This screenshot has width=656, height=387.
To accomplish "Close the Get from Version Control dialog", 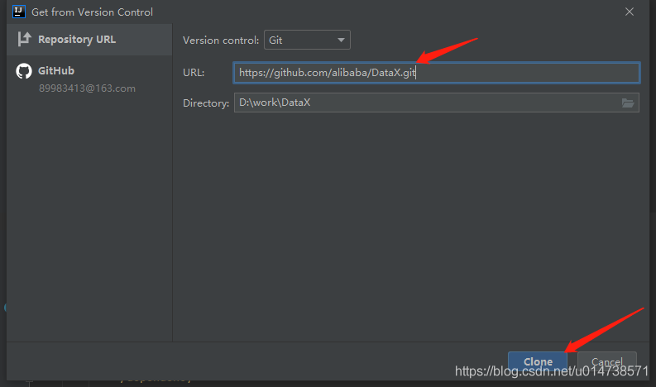I will pyautogui.click(x=630, y=12).
